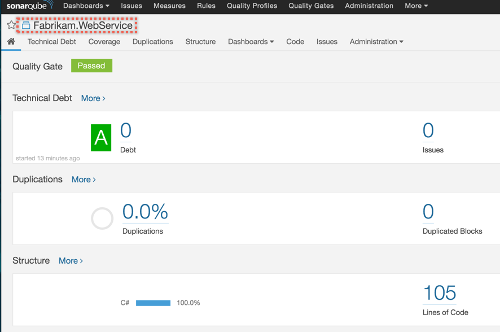Click the Lines of Code label
The height and width of the screenshot is (332, 500).
tap(445, 313)
